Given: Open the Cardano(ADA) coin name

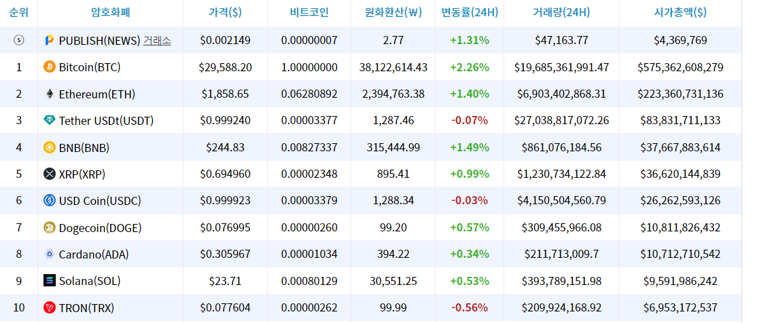Looking at the screenshot, I should point(94,254).
